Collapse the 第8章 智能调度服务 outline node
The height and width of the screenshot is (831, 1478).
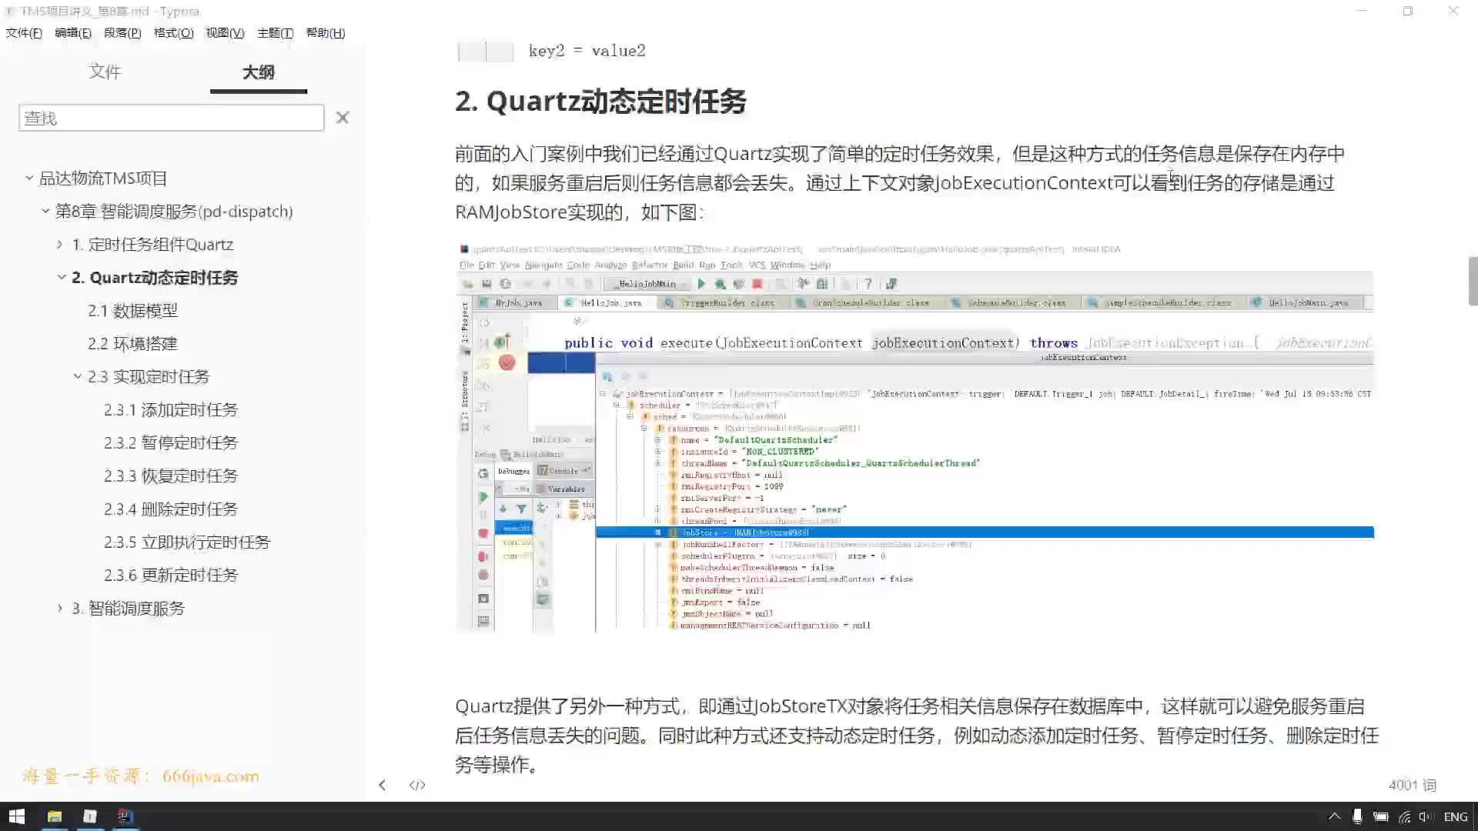pos(45,211)
